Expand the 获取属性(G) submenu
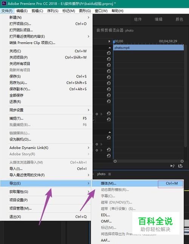 [46, 192]
